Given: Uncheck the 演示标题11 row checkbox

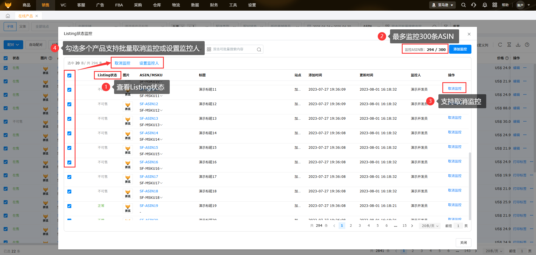Looking at the screenshot, I should (x=69, y=90).
